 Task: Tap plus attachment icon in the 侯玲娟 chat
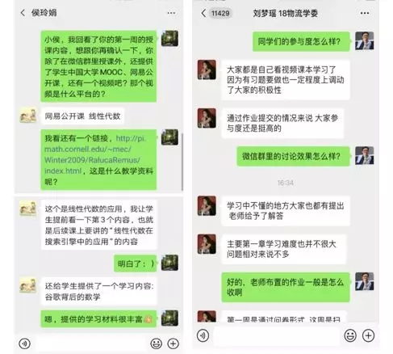click(174, 343)
